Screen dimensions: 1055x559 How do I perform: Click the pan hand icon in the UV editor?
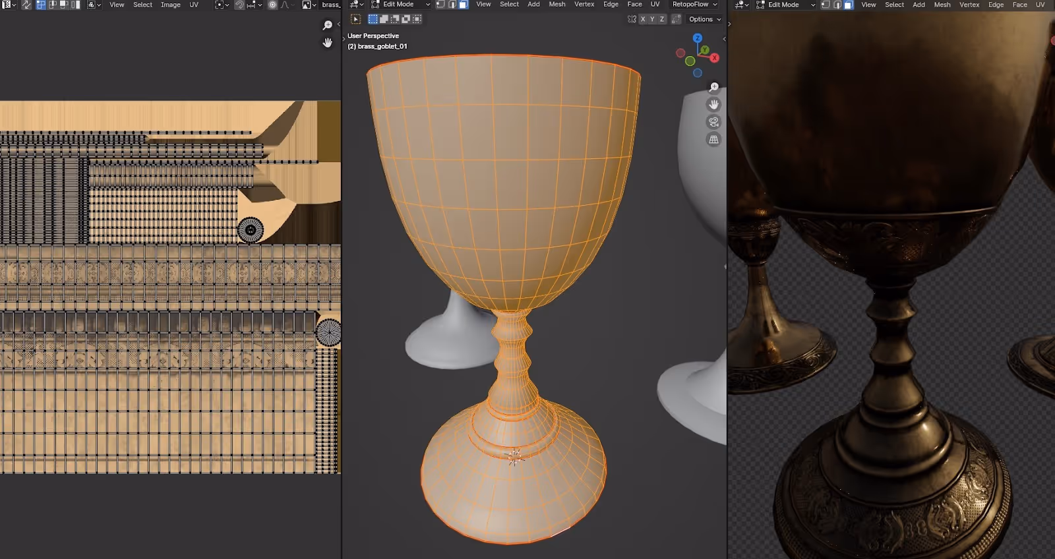pyautogui.click(x=327, y=42)
